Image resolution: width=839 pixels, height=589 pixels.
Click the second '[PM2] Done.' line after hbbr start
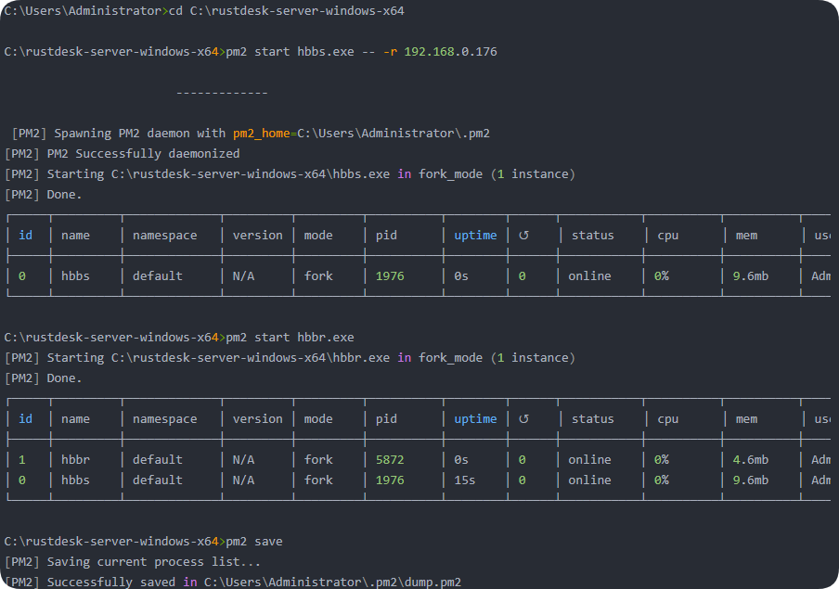44,378
